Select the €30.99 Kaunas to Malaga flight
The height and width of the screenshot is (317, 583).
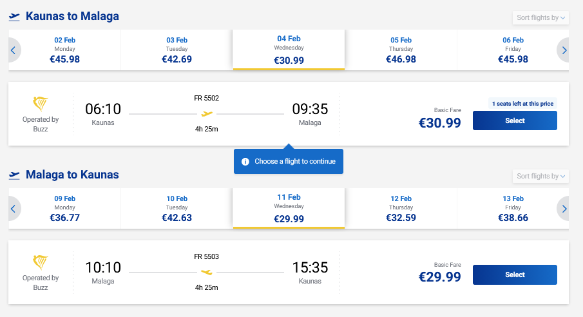(515, 120)
